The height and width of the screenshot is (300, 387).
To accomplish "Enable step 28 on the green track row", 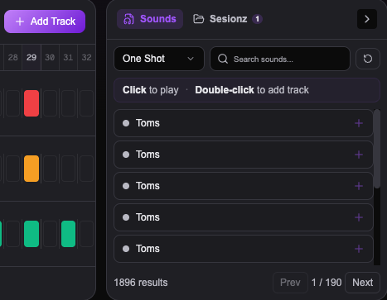I will click(x=13, y=234).
